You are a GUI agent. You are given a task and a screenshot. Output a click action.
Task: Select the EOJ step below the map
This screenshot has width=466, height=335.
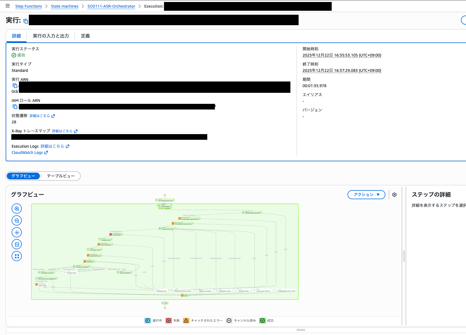[x=165, y=303]
